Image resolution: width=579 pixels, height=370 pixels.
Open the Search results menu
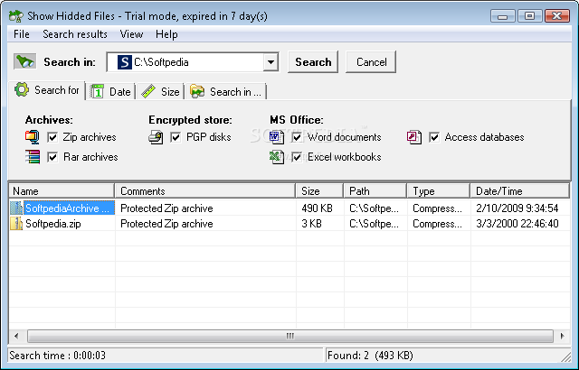(x=75, y=34)
